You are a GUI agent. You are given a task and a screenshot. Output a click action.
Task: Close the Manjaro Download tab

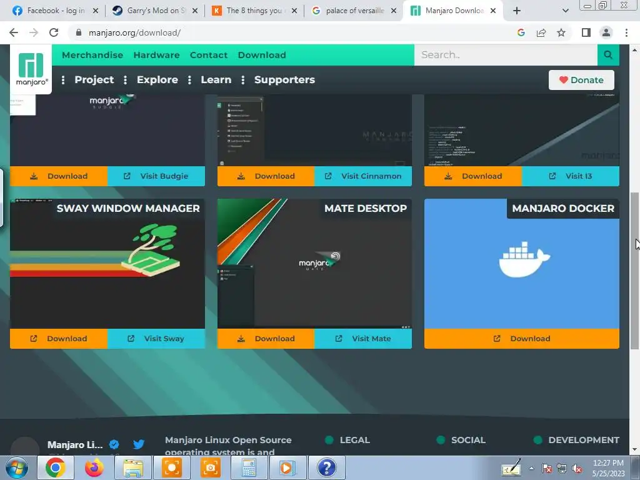pyautogui.click(x=493, y=11)
